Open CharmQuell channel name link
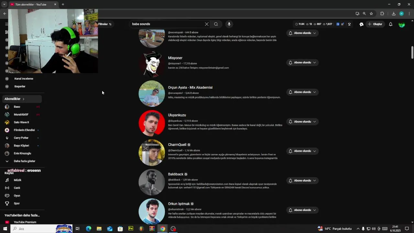Image resolution: width=414 pixels, height=233 pixels. 177,145
